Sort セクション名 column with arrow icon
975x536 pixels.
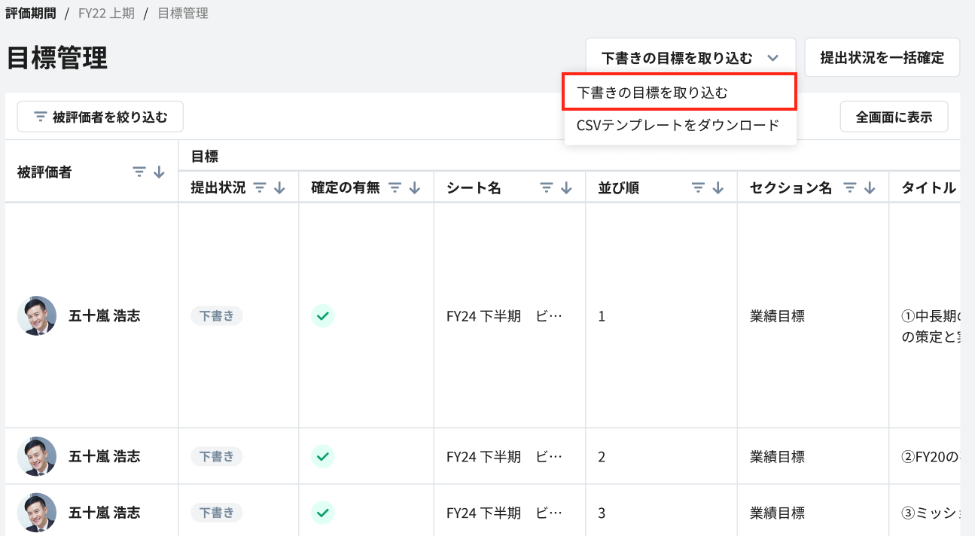[x=870, y=188]
